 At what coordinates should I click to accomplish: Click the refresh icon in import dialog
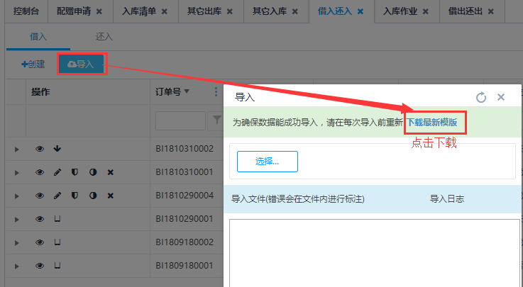point(481,98)
